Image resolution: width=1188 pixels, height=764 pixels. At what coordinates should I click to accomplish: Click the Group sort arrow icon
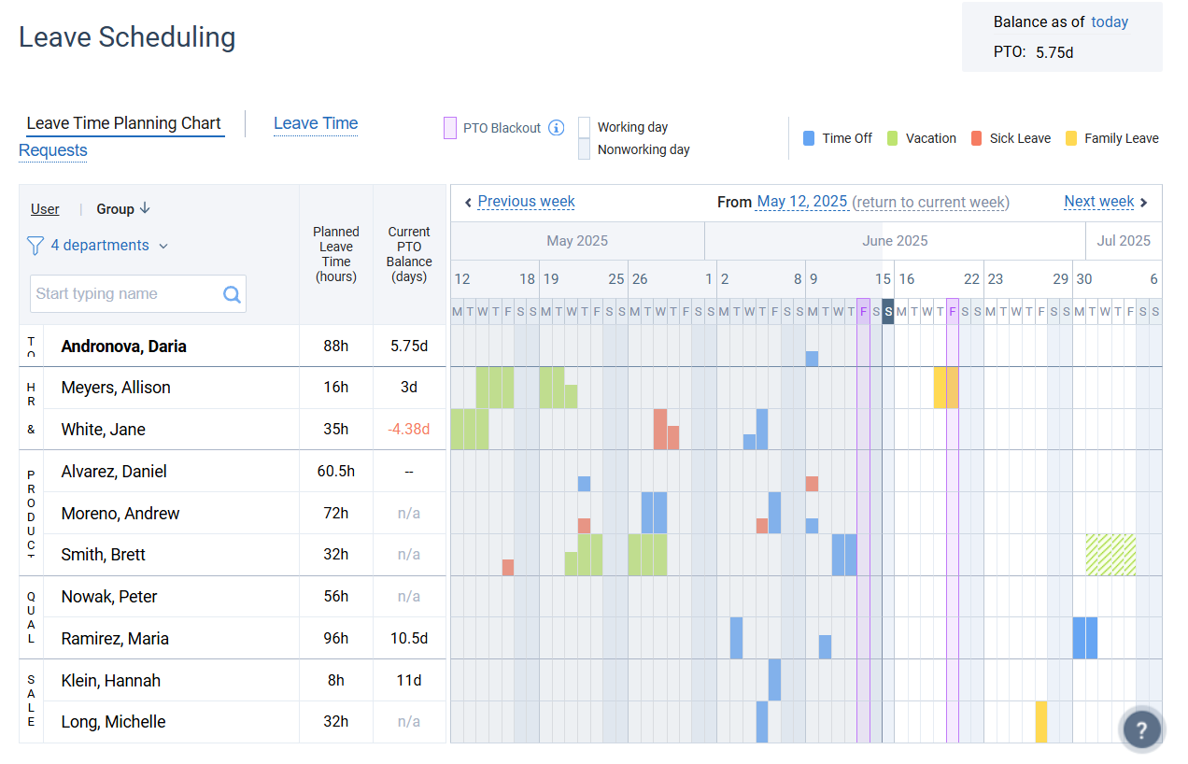(145, 209)
